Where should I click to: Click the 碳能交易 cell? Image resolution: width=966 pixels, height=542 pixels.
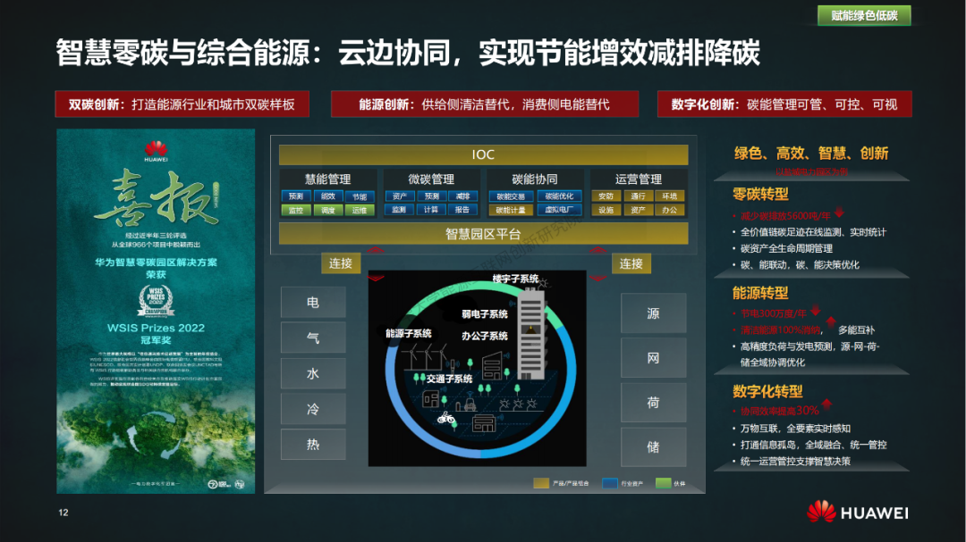pyautogui.click(x=511, y=196)
